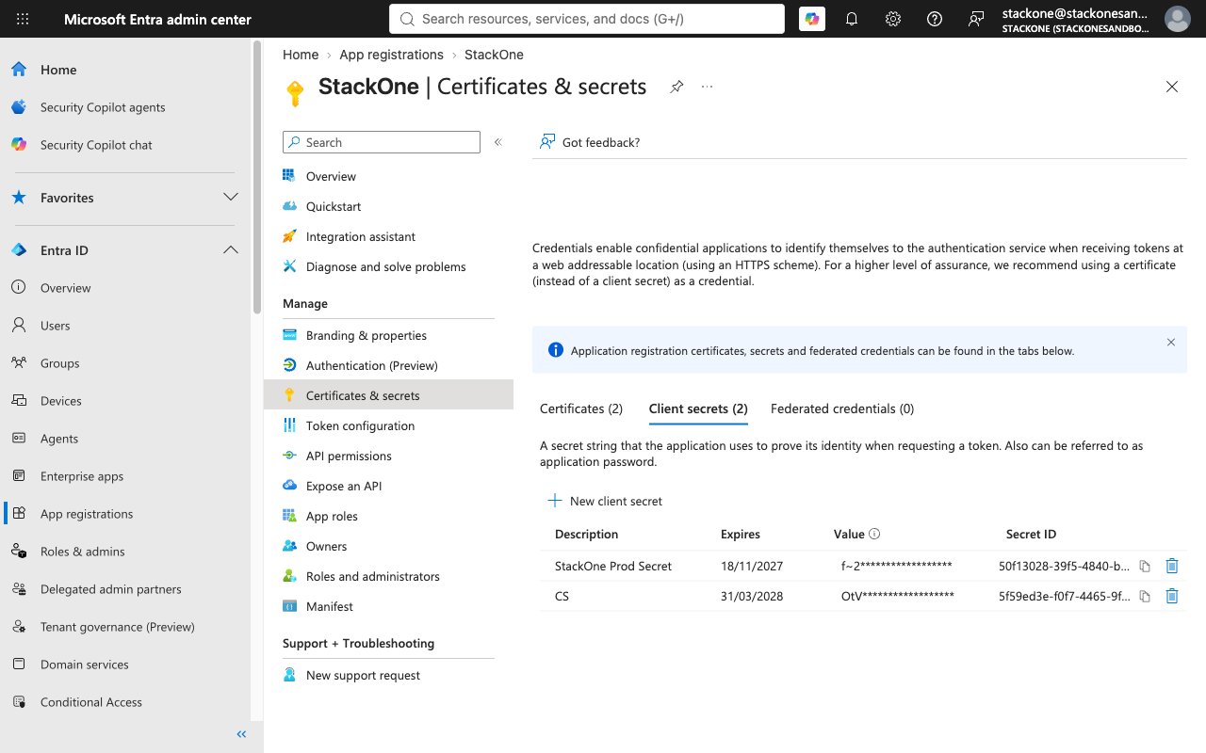Viewport: 1206px width, 753px height.
Task: Collapse the left navigation sidebar
Action: (241, 734)
